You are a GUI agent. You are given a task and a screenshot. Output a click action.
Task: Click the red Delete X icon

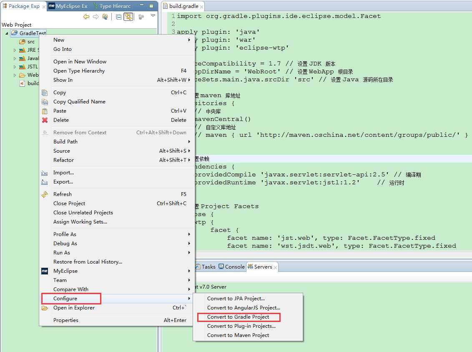(45, 120)
